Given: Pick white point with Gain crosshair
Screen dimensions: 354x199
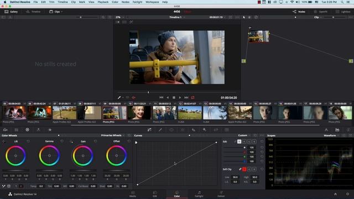Looking at the screenshot, I should pos(71,142).
